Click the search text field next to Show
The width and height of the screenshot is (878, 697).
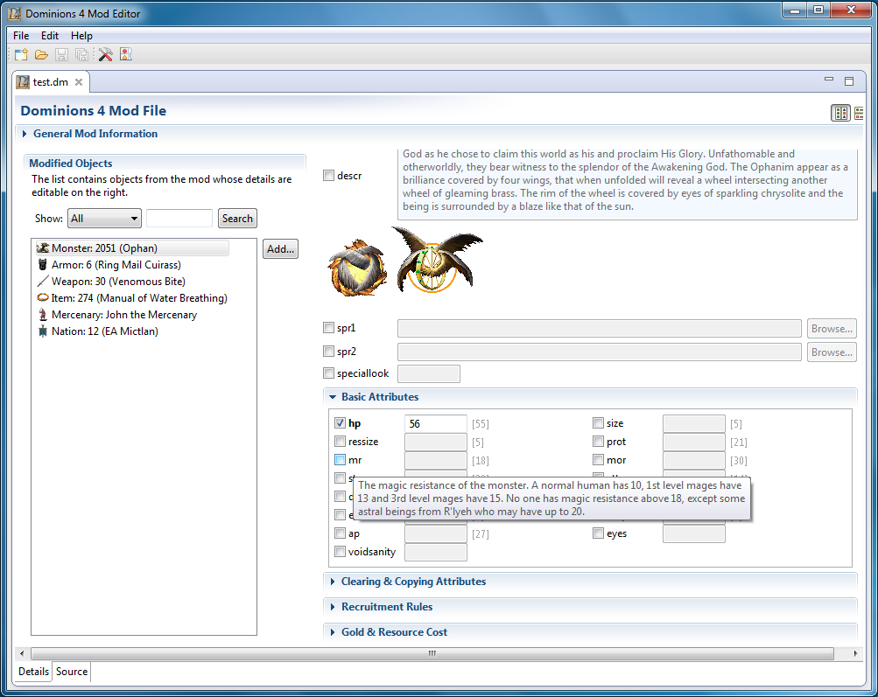click(x=179, y=218)
